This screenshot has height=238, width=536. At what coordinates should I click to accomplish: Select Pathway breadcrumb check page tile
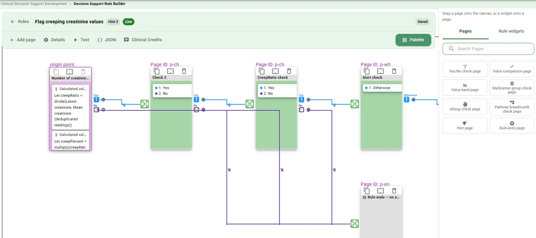click(x=512, y=107)
